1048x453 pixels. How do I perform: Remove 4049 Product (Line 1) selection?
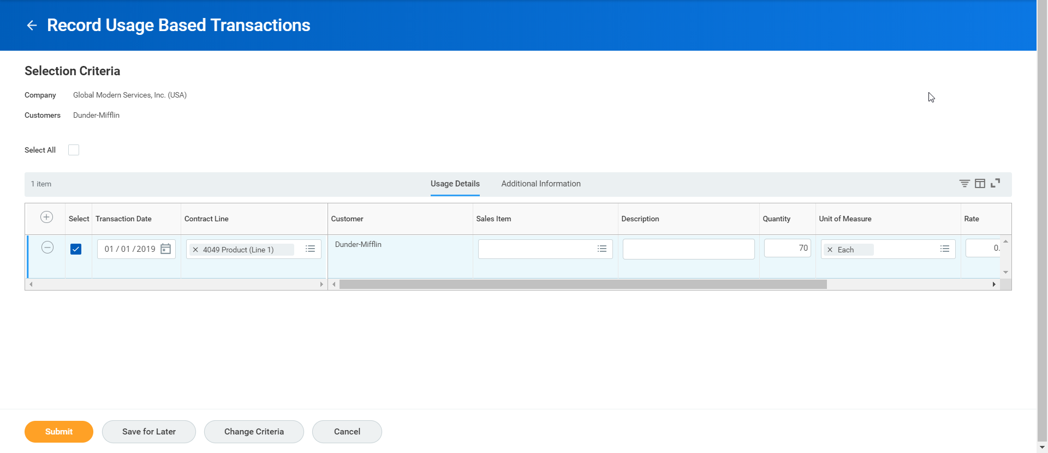(x=195, y=250)
